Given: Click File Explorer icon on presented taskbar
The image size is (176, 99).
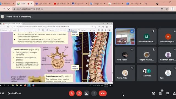Looking at the screenshot, I should tap(13, 85).
